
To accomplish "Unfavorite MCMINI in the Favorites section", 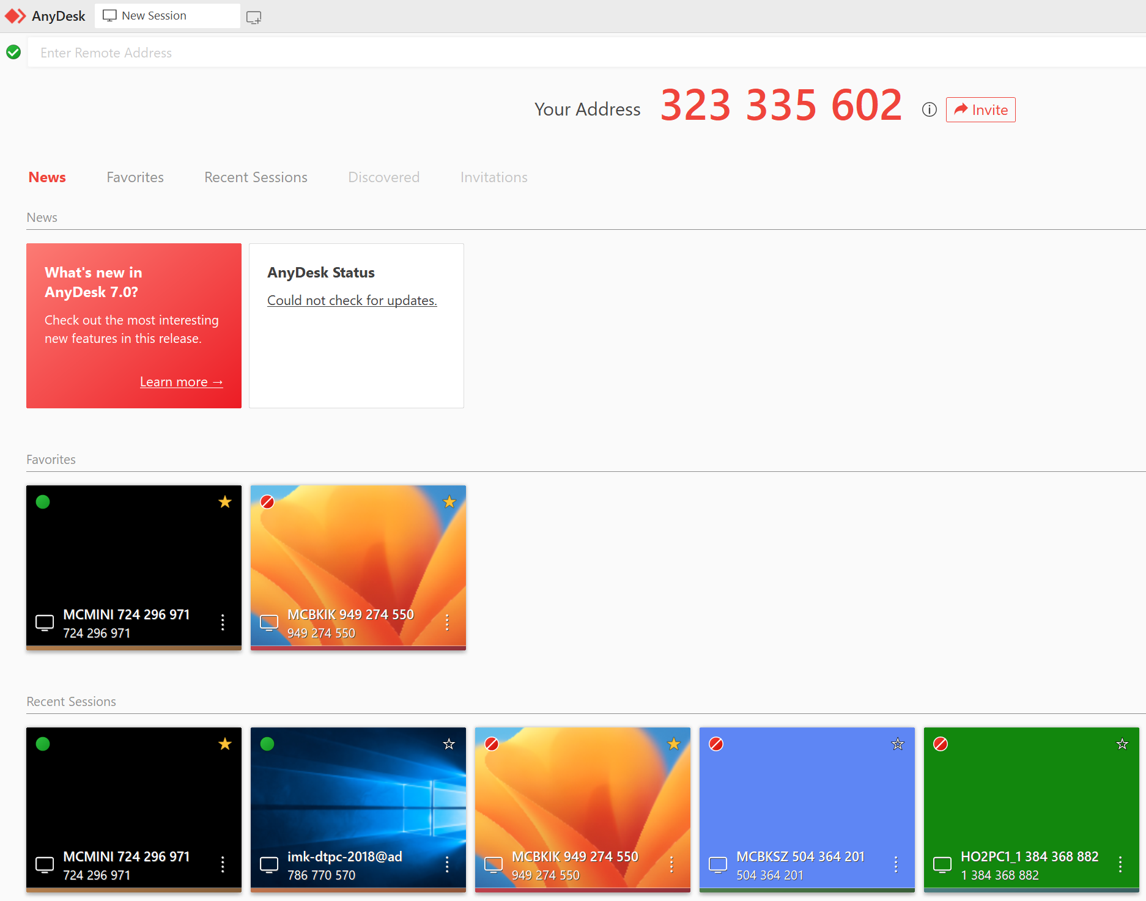I will click(225, 502).
